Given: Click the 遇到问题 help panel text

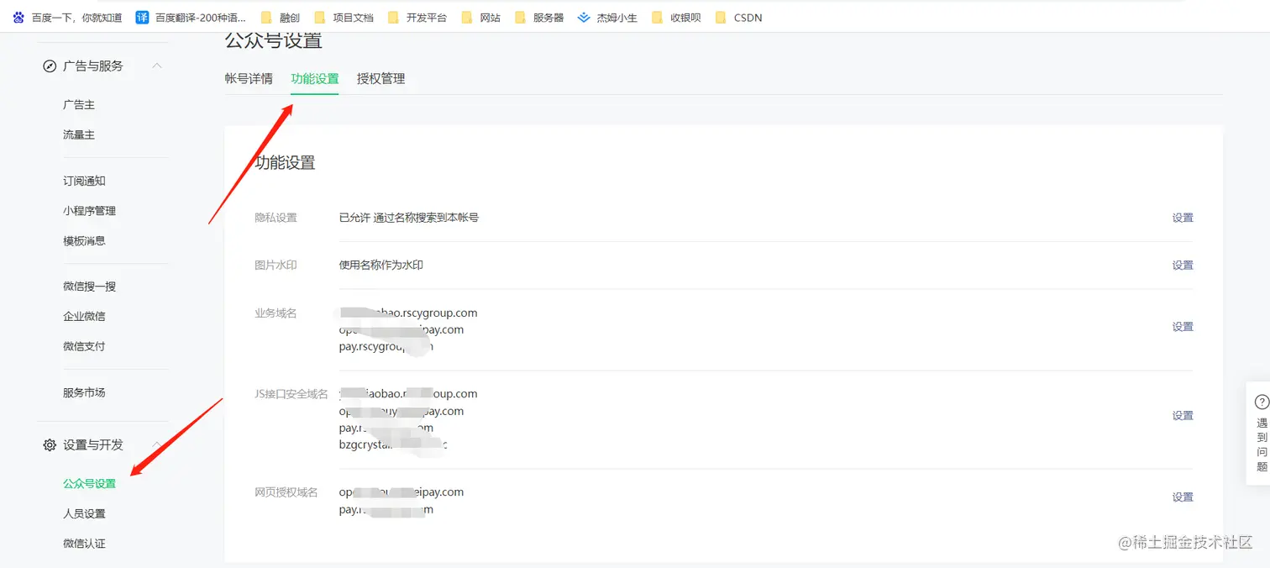Looking at the screenshot, I should [1262, 444].
